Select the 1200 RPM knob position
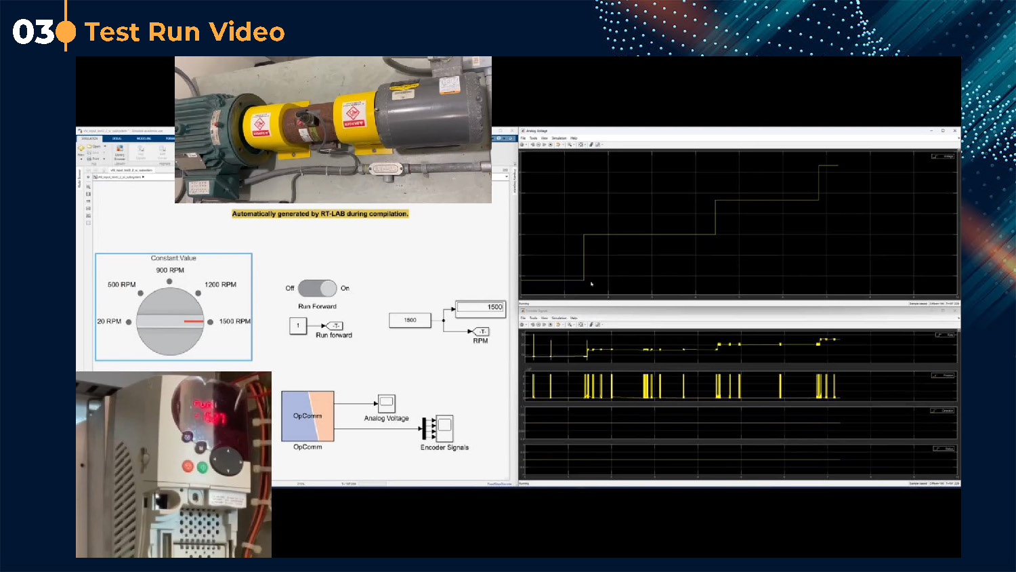Screen dimensions: 1016x572 [198, 293]
